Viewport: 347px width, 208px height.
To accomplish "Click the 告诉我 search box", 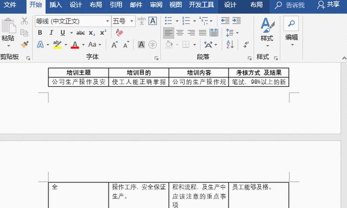I will point(290,5).
